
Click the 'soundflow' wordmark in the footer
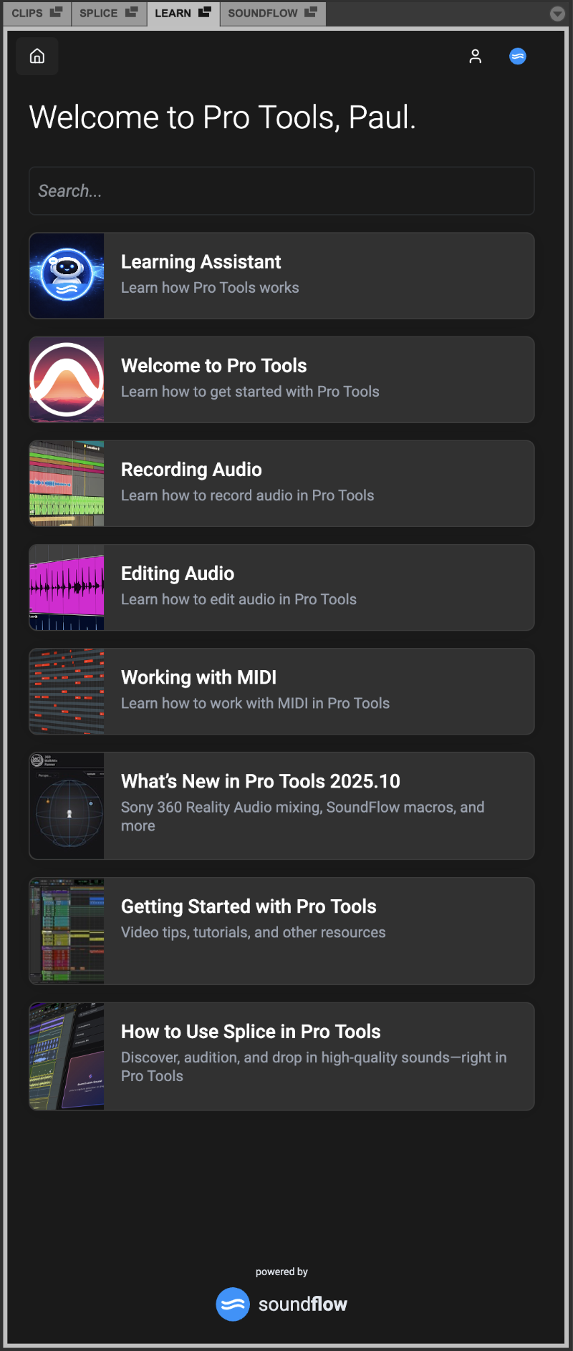click(x=302, y=1304)
